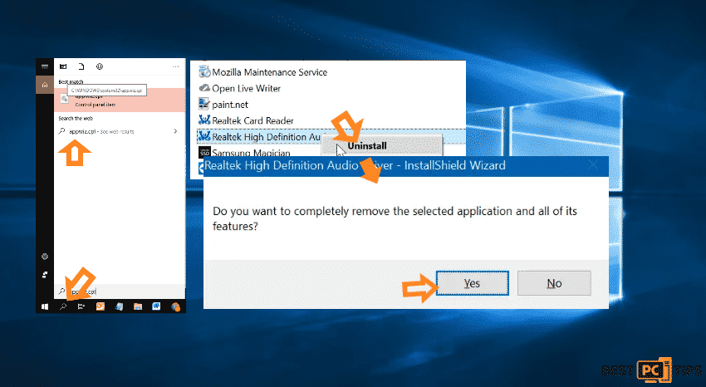Open the Windows Start button
The width and height of the screenshot is (706, 387).
tap(45, 306)
